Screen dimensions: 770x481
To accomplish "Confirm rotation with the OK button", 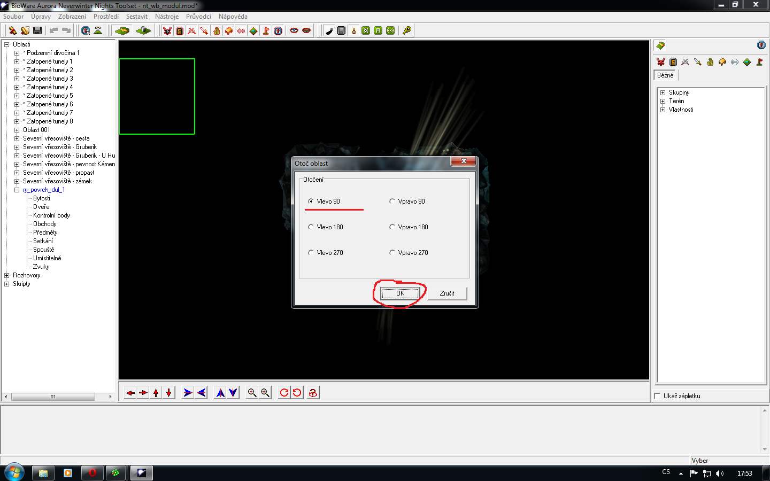I will (x=399, y=293).
